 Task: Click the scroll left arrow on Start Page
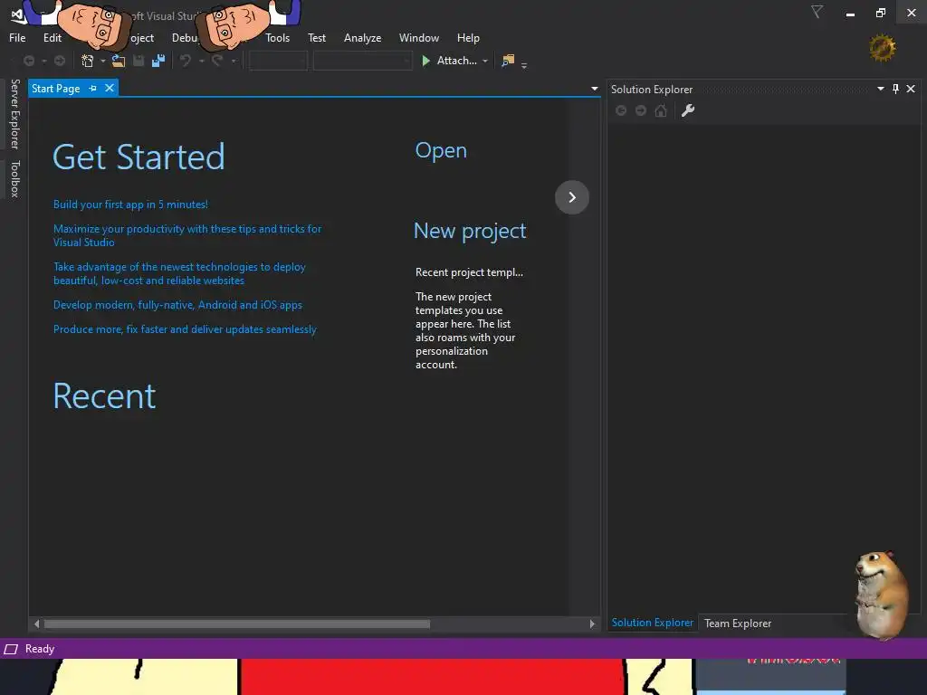[36, 624]
